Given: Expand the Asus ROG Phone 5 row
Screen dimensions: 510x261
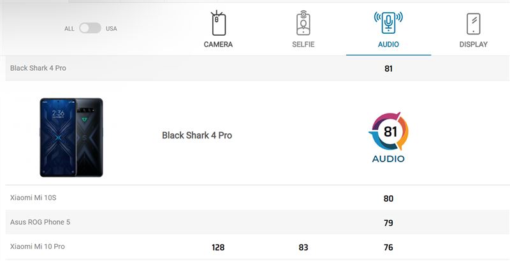Looking at the screenshot, I should 258,222.
